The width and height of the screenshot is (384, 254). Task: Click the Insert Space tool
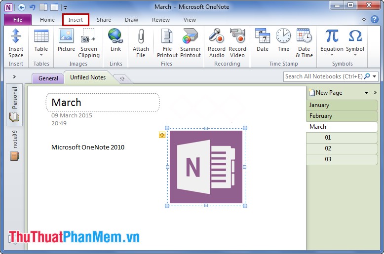pos(16,43)
